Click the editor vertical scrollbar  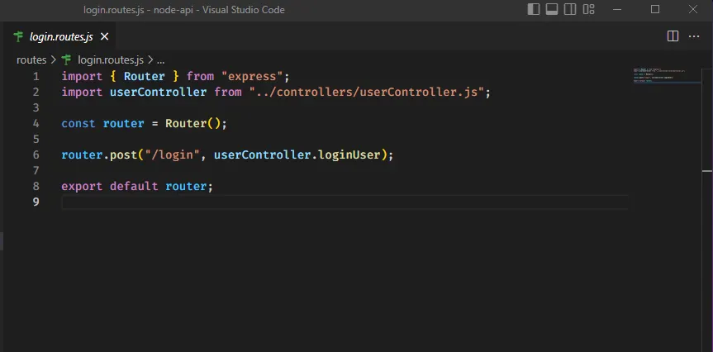pos(707,209)
